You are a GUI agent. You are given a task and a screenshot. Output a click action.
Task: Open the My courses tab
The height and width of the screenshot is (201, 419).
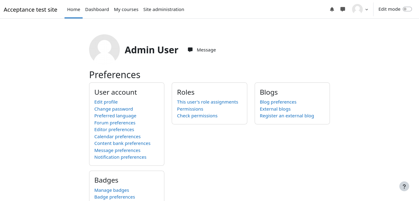126,9
